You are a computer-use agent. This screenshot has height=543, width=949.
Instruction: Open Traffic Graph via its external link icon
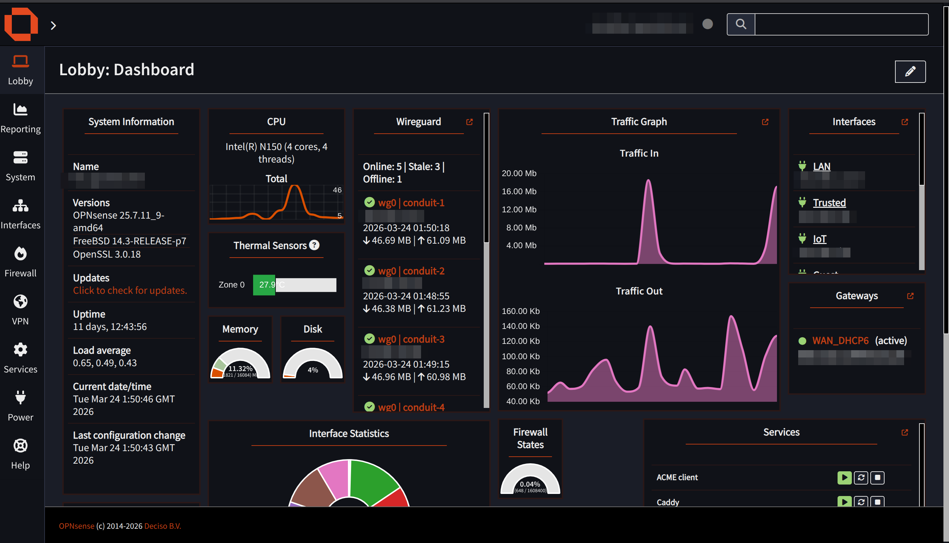[x=765, y=121]
